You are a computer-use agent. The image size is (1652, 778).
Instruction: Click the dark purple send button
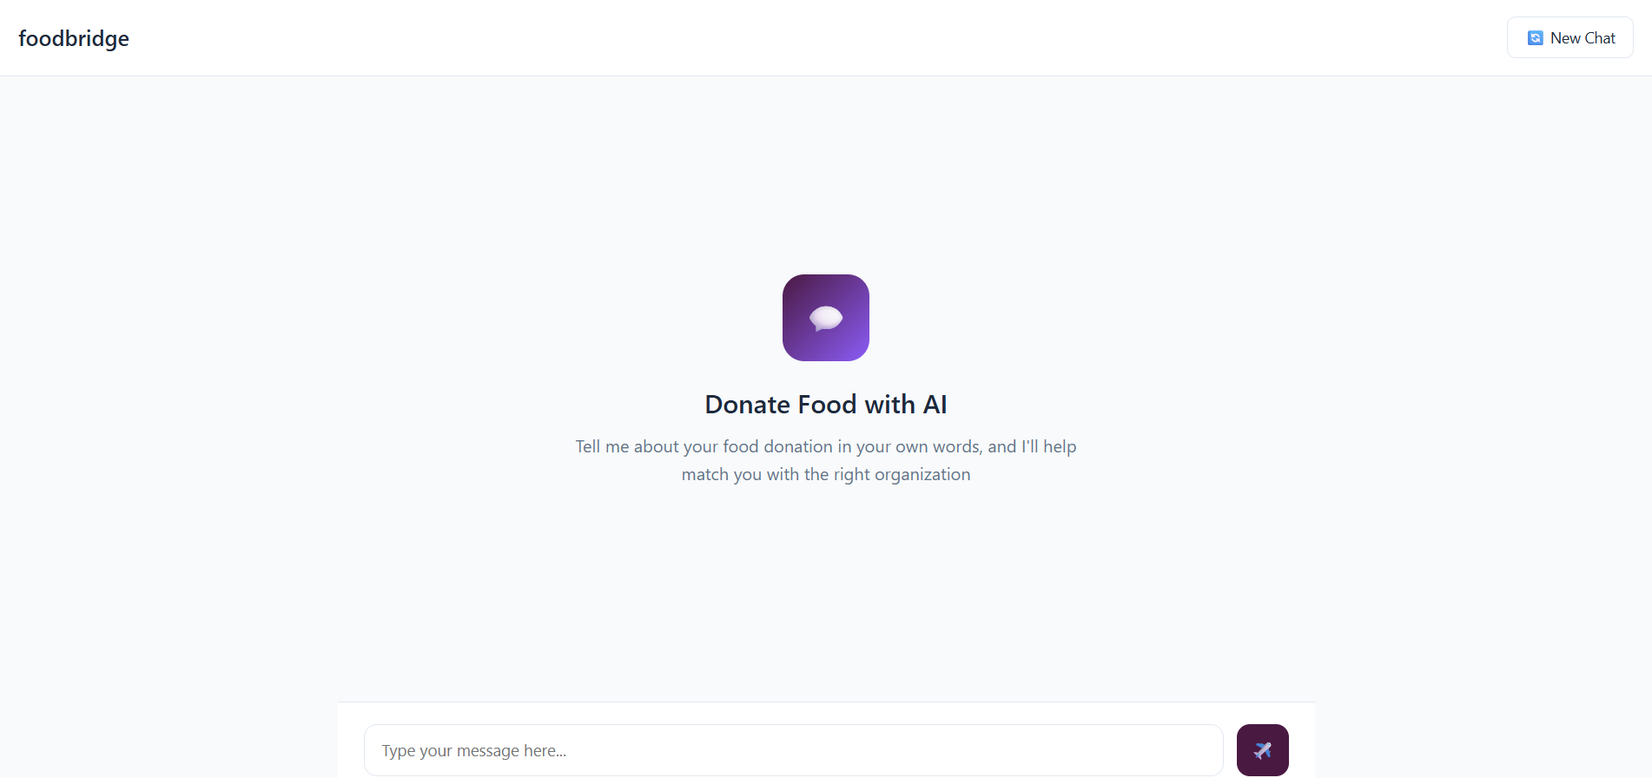(1262, 750)
